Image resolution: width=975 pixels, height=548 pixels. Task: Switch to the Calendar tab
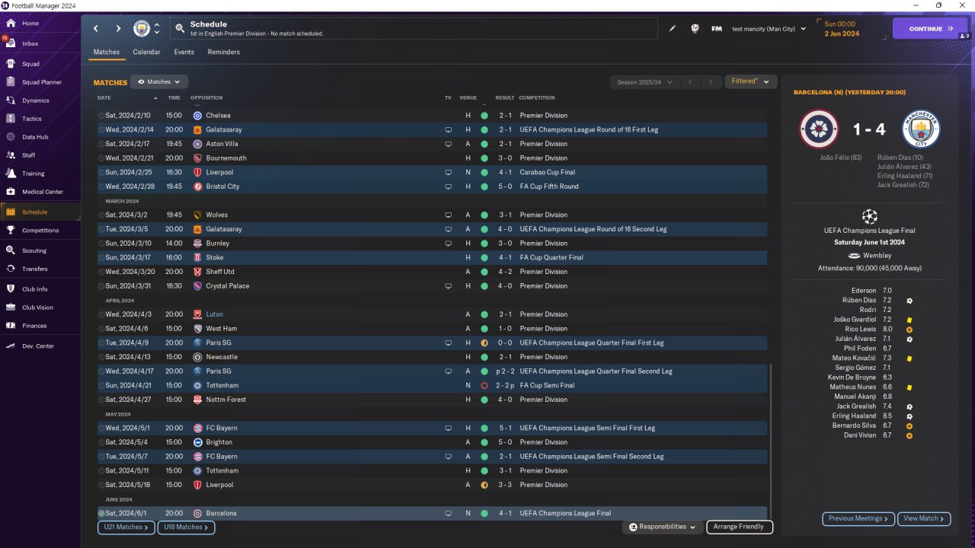point(146,53)
